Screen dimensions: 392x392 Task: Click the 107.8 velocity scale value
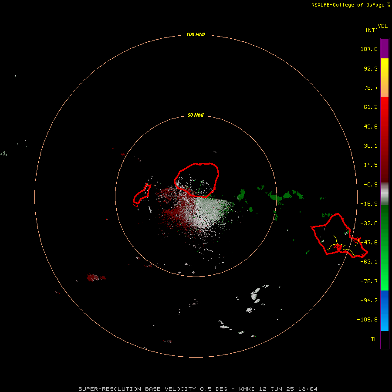[x=369, y=49]
